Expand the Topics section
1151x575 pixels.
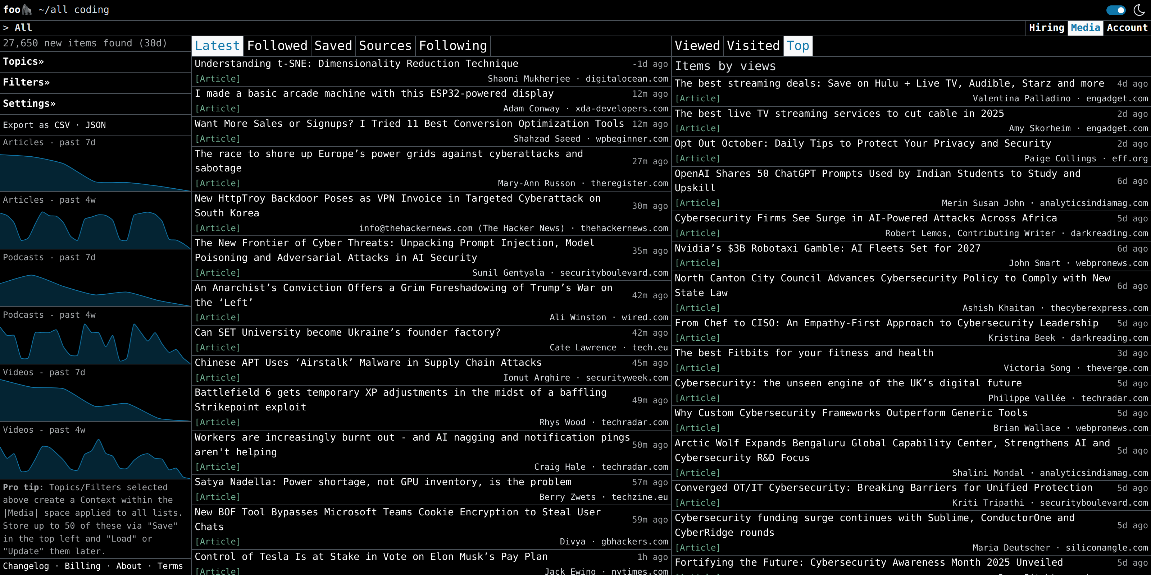(x=23, y=61)
